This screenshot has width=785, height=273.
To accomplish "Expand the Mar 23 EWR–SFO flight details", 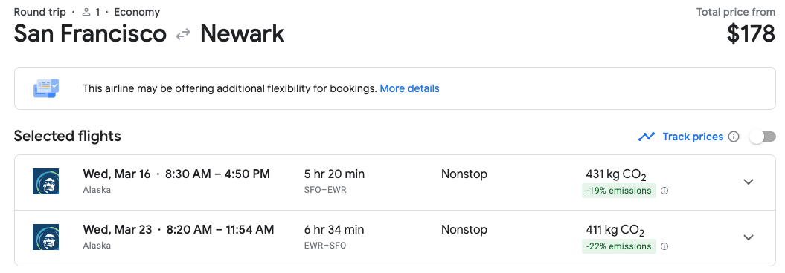I will click(749, 237).
